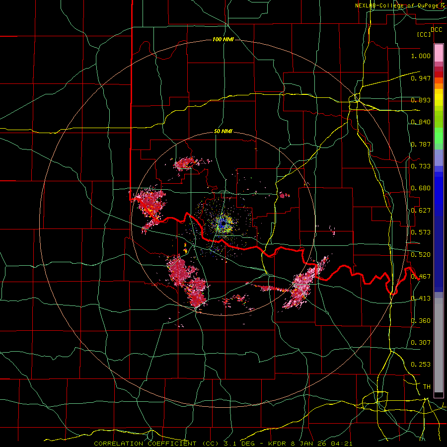Click the 50 NMI range ring label
This screenshot has width=447, height=447.
click(x=223, y=132)
